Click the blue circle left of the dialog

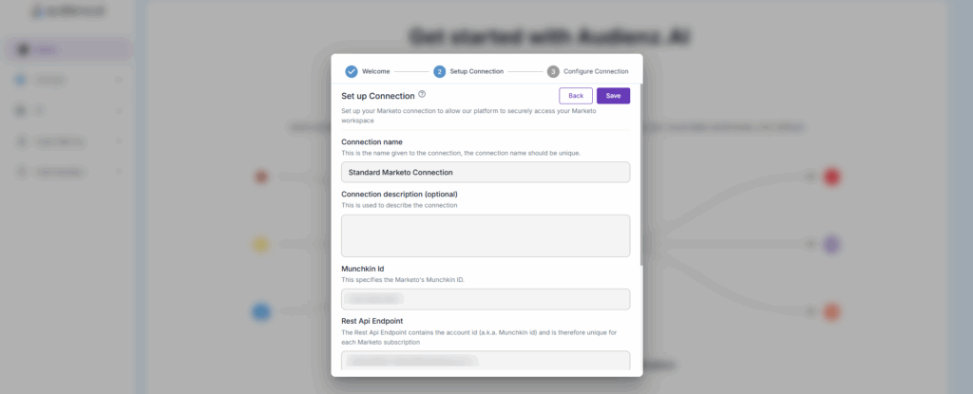[261, 310]
